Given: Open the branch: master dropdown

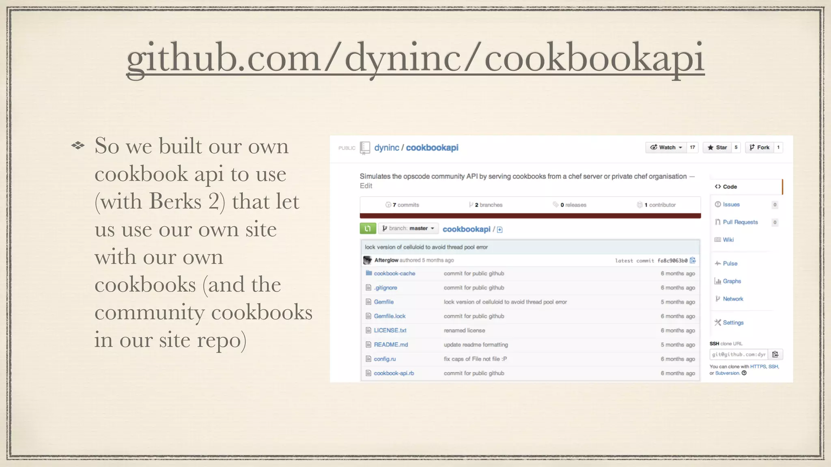Looking at the screenshot, I should pyautogui.click(x=409, y=228).
